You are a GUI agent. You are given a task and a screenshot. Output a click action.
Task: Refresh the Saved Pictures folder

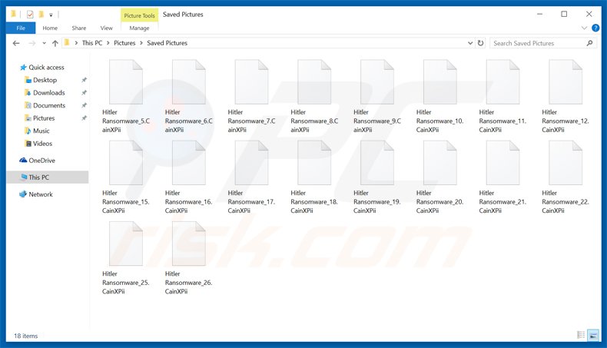(x=481, y=43)
